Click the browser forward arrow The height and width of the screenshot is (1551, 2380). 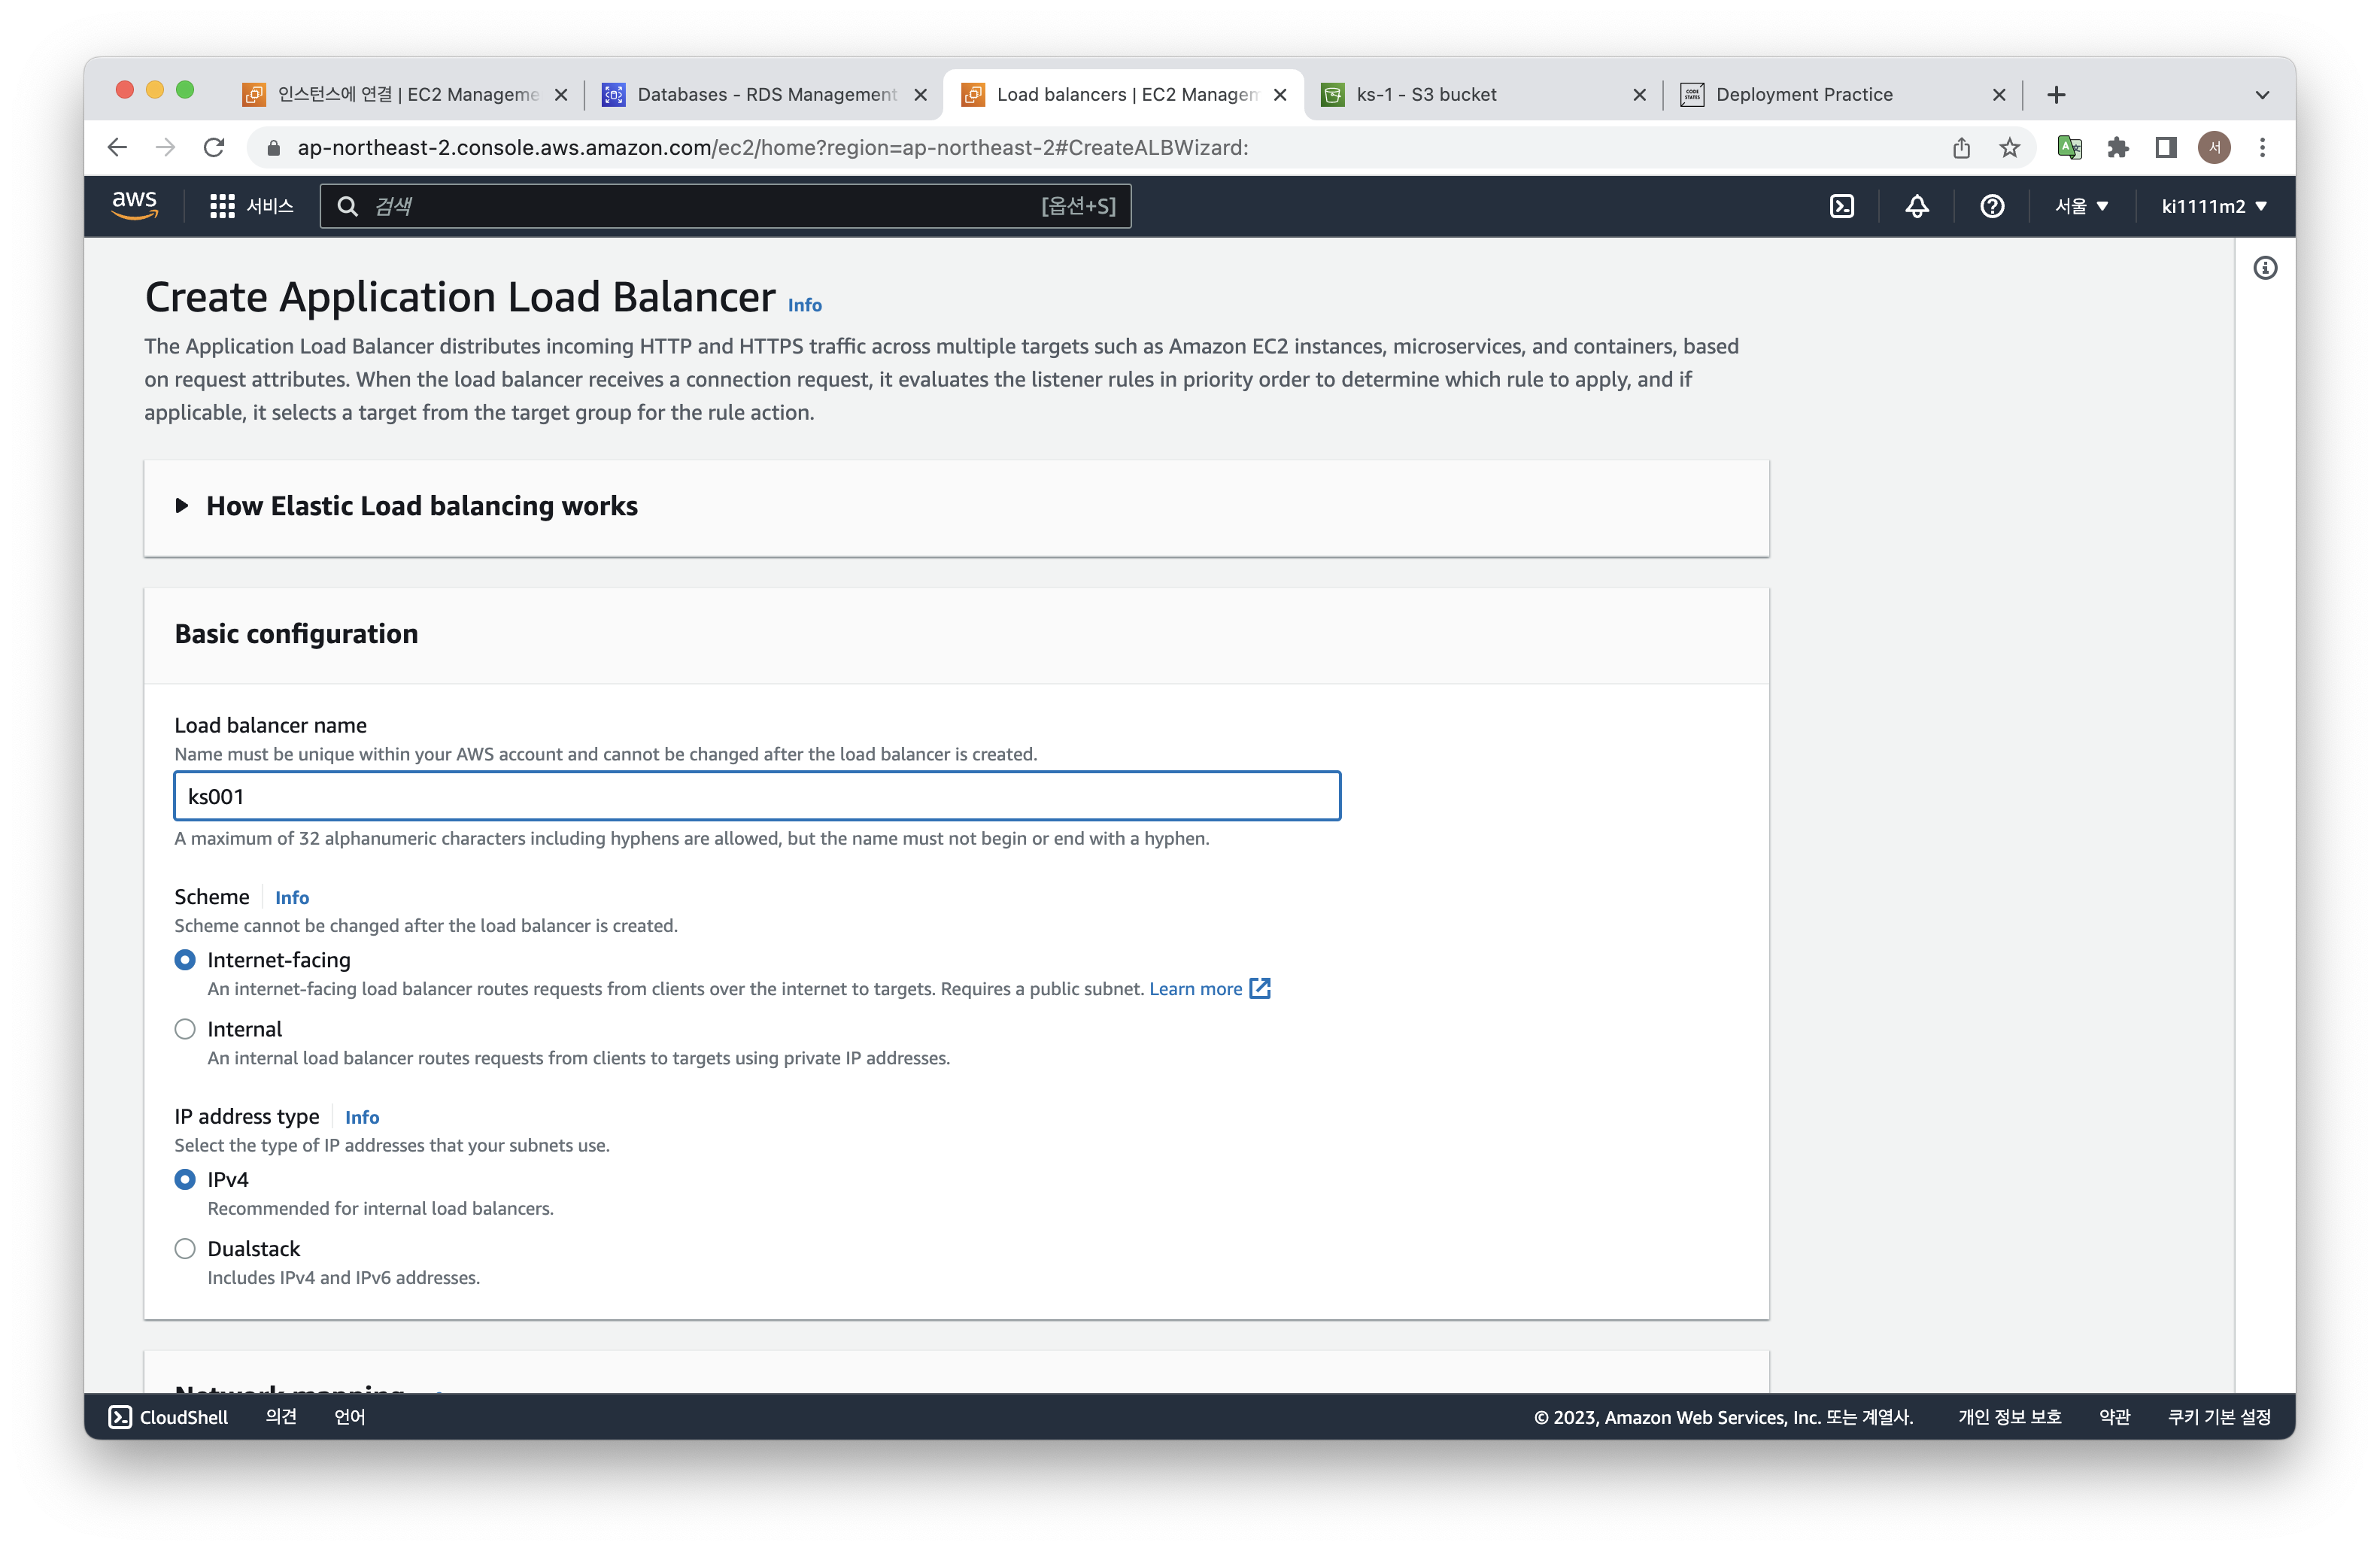(x=165, y=148)
